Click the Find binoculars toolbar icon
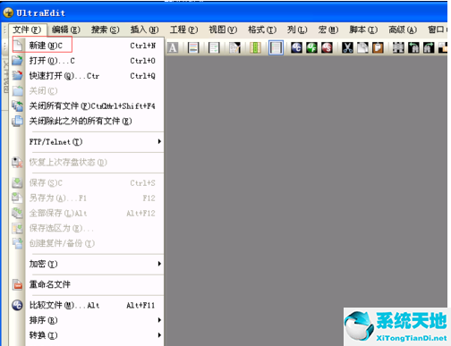 (398, 47)
